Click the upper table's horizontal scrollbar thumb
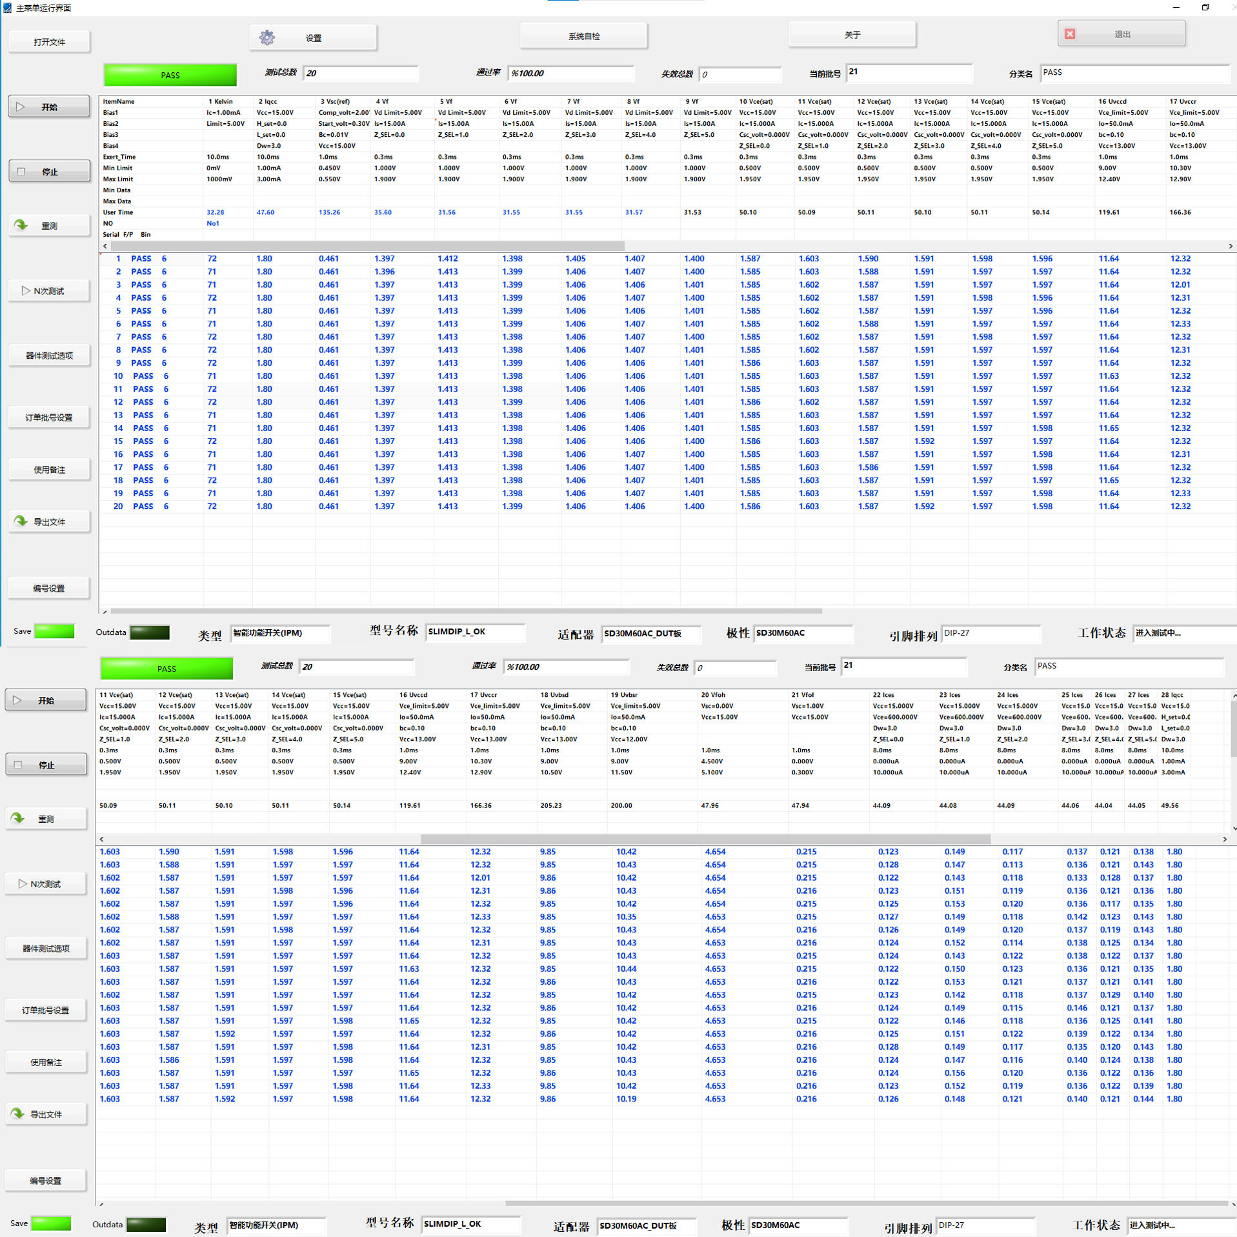 coord(466,610)
